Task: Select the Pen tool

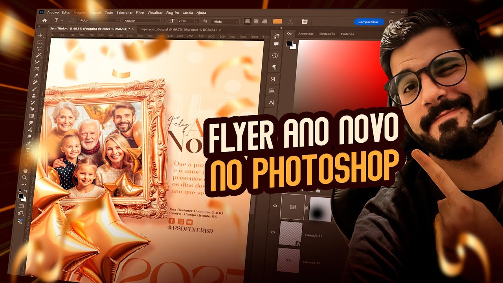Action: (x=29, y=143)
